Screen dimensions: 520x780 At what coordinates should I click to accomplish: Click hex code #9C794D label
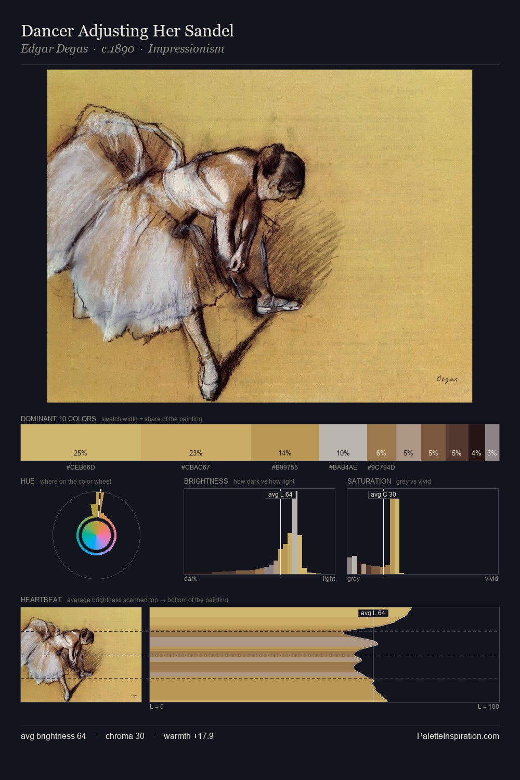[381, 467]
